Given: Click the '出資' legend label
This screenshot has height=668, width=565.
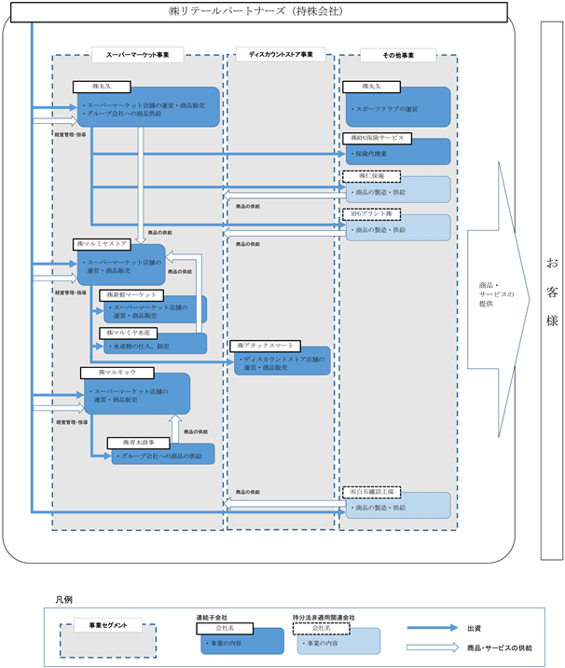Looking at the screenshot, I should click(475, 628).
